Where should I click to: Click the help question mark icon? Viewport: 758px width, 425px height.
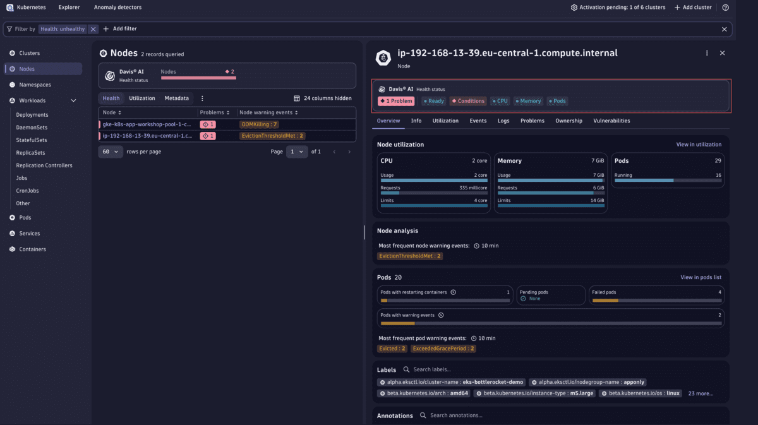[725, 8]
